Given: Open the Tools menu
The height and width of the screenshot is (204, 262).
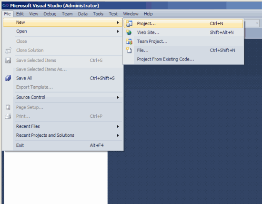Looking at the screenshot, I should 98,14.
